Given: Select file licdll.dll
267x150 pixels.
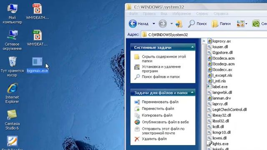Looking at the screenshot, I should point(216,127).
